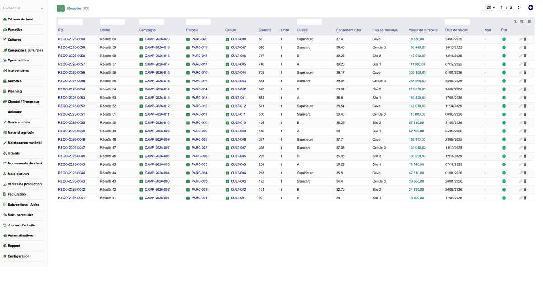Click green État dot for RECO-2026-0058
The image size is (543, 305).
[x=504, y=56]
